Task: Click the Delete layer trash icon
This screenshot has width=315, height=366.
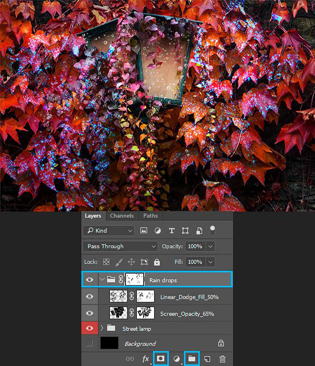Action: (222, 359)
